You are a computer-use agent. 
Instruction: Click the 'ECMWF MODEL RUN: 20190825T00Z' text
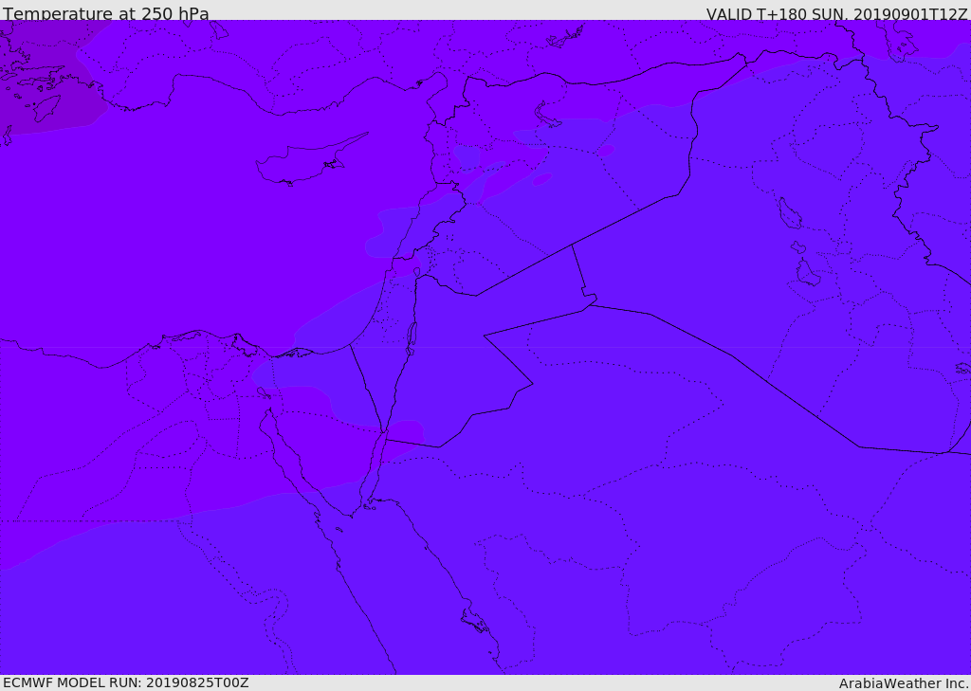126,682
